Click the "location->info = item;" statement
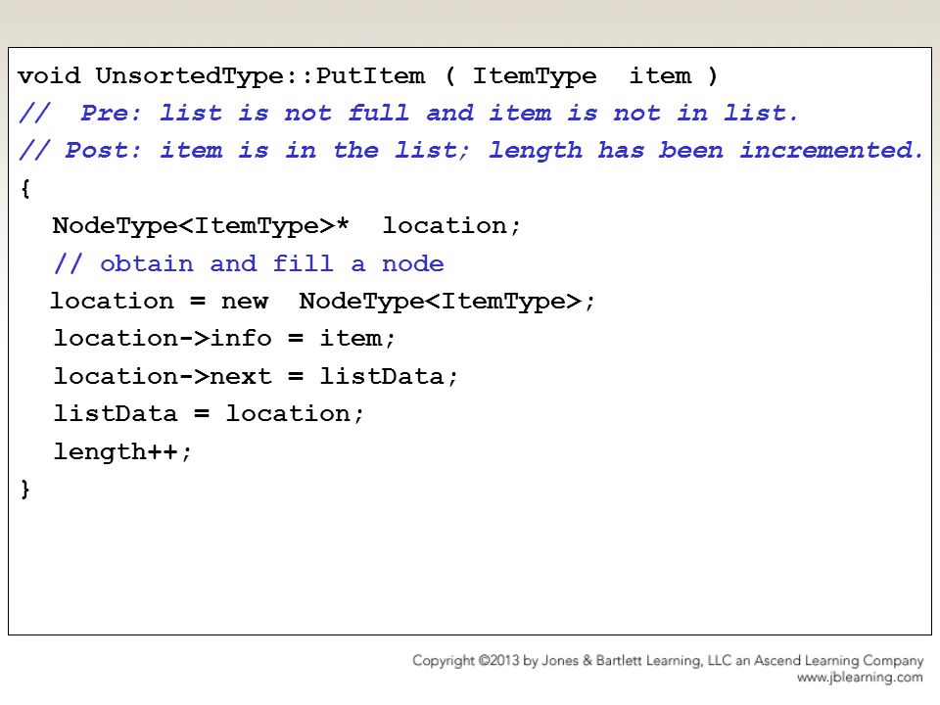The image size is (940, 705). click(223, 339)
